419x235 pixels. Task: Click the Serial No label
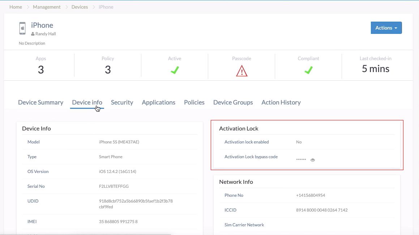[x=36, y=186]
